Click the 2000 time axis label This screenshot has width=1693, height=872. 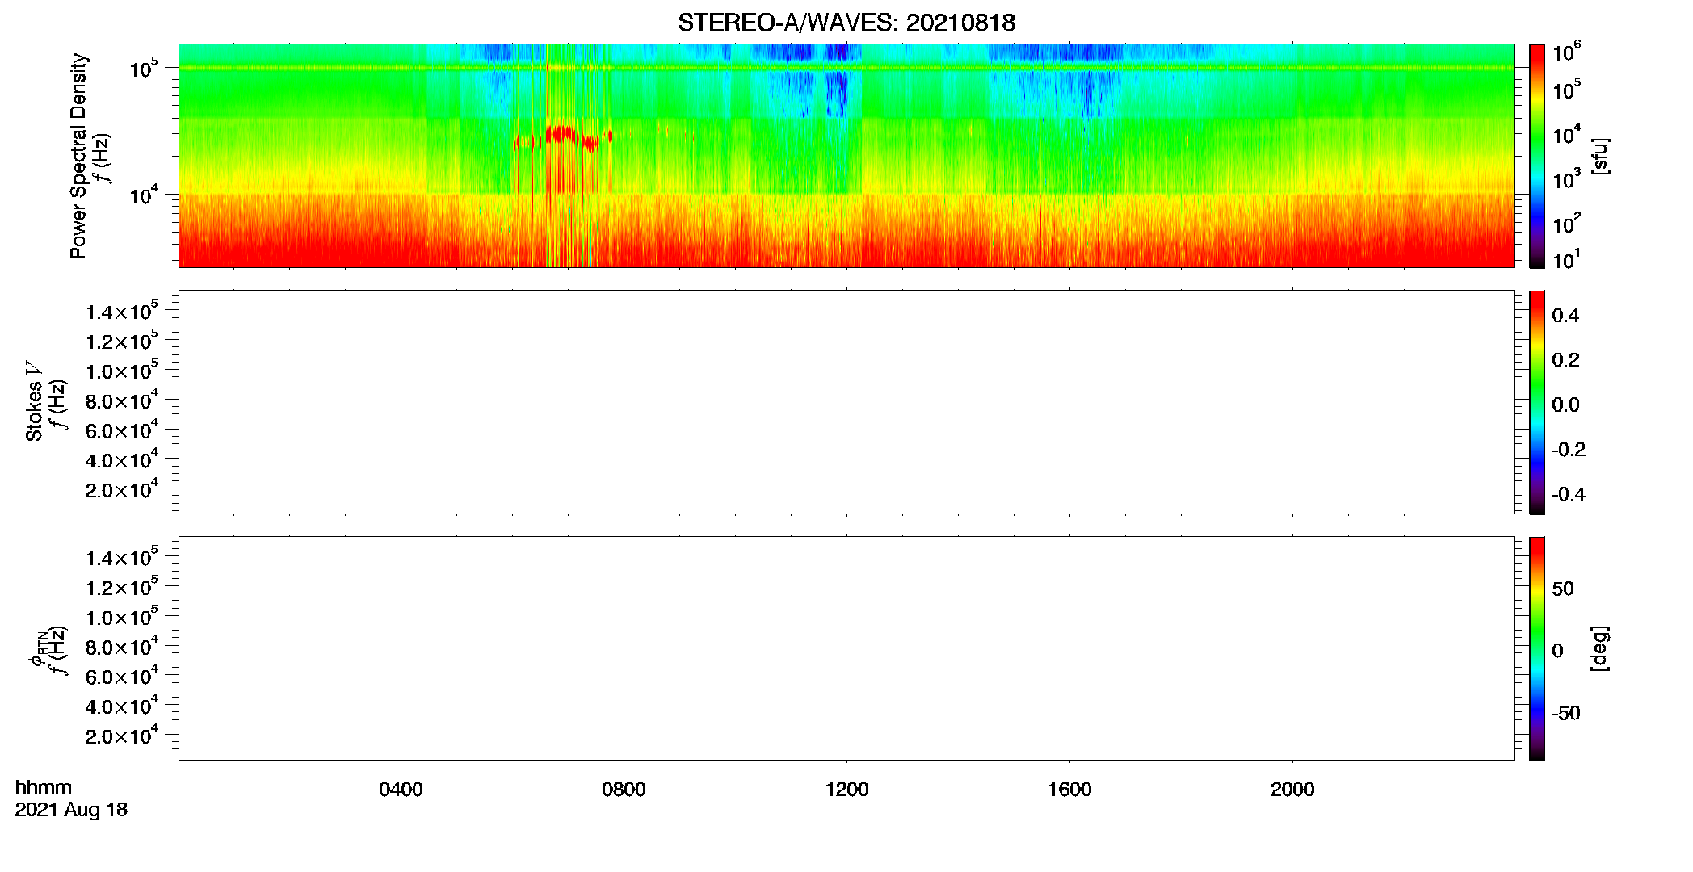pyautogui.click(x=1292, y=790)
